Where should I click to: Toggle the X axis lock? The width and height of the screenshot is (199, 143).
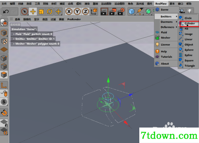(69, 12)
